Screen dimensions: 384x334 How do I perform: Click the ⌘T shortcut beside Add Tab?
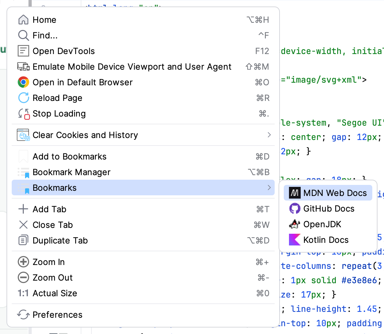click(x=263, y=209)
